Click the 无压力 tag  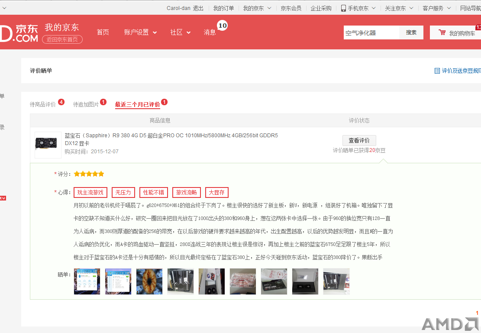tap(123, 192)
